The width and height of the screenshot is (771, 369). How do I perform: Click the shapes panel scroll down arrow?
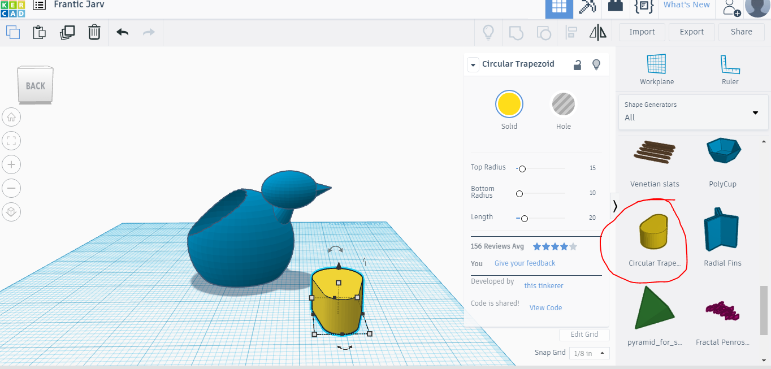tap(765, 360)
